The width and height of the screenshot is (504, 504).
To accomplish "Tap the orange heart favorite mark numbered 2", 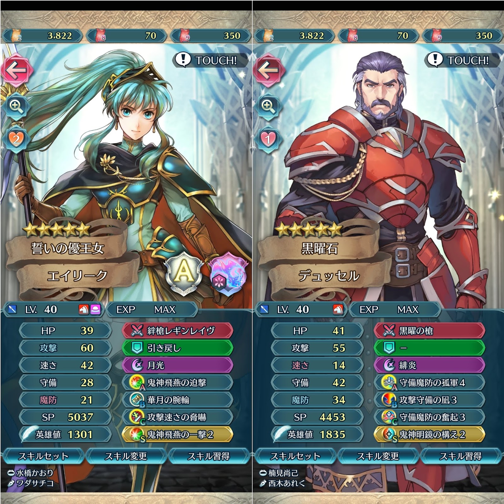I will [x=16, y=139].
